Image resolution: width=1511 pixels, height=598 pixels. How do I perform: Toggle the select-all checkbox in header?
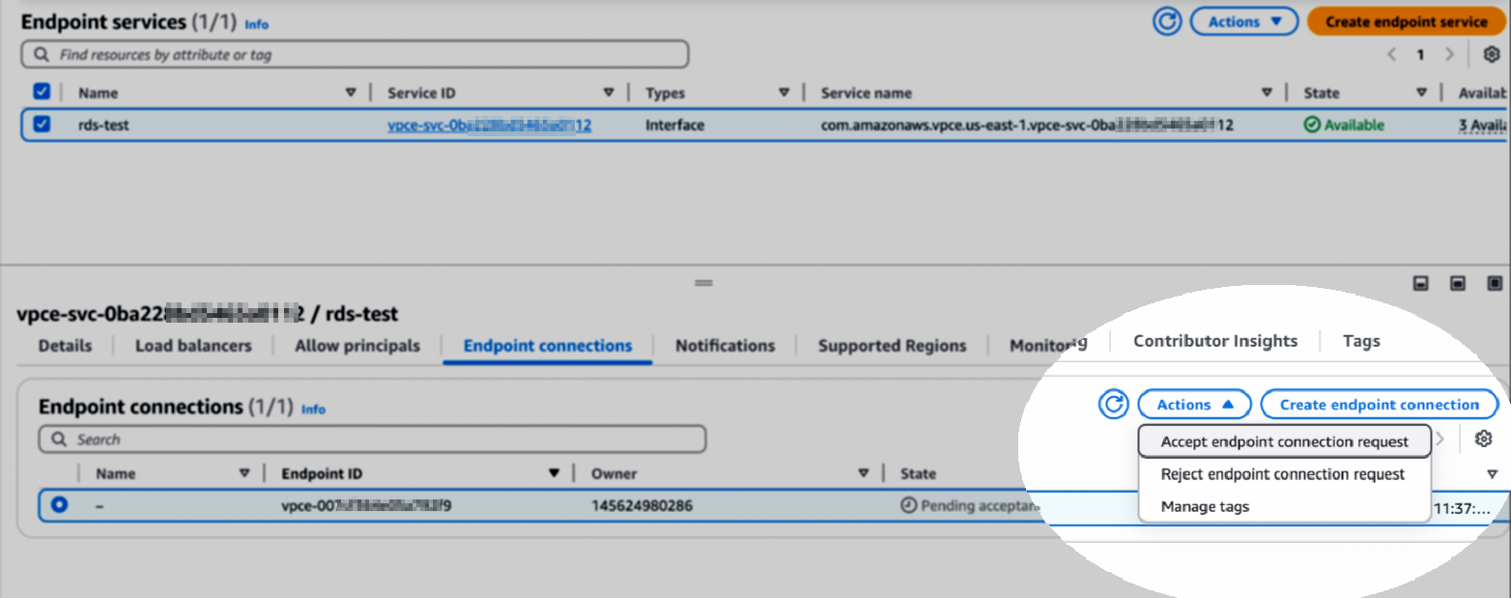42,92
